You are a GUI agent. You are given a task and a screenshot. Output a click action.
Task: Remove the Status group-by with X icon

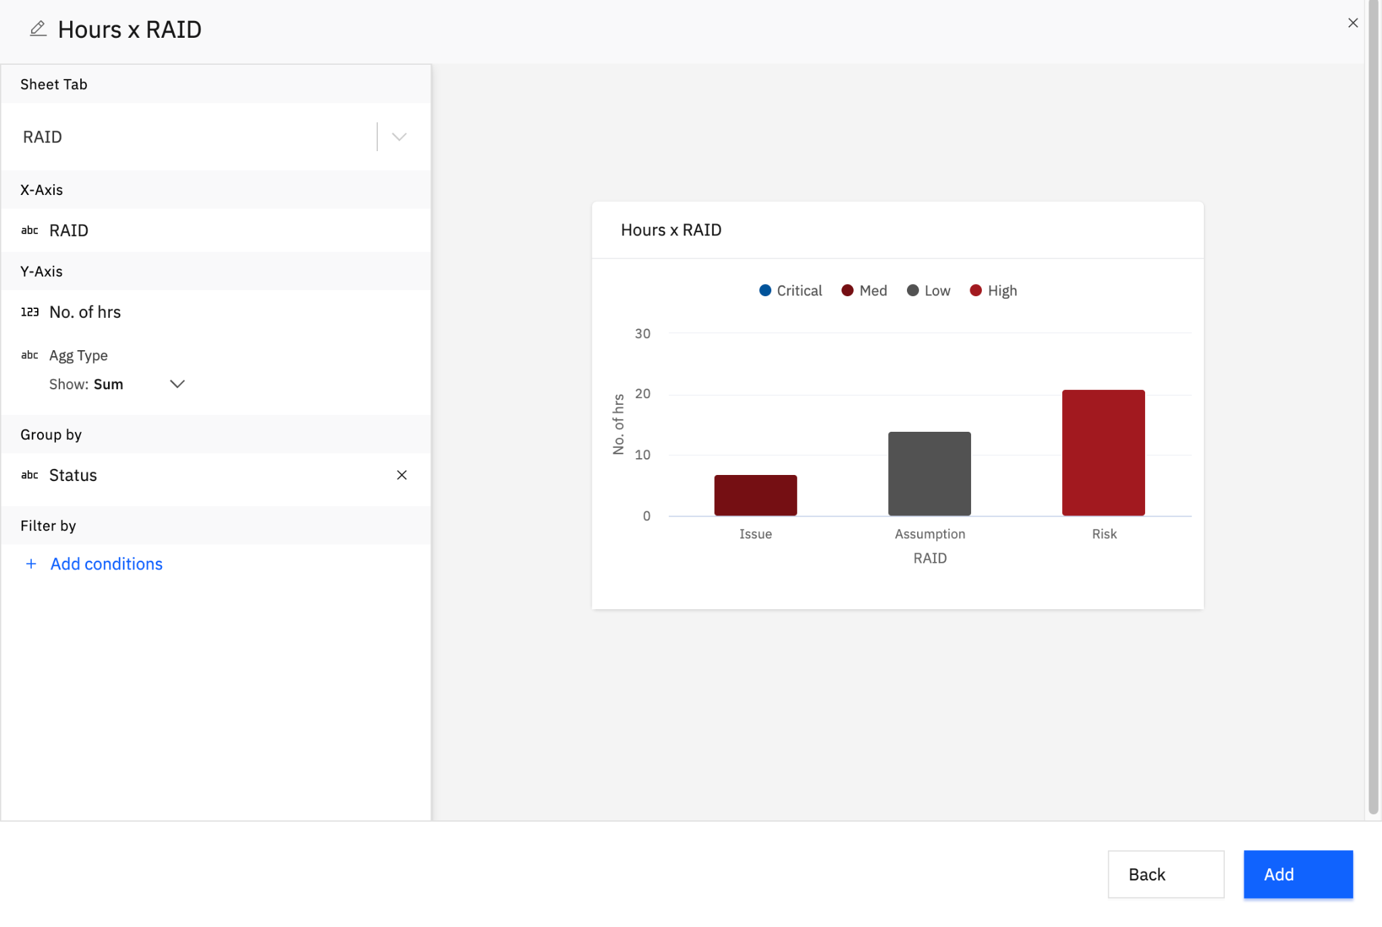tap(402, 475)
